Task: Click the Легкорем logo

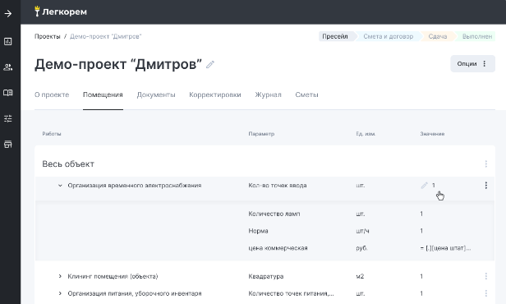Action: pyautogui.click(x=61, y=12)
